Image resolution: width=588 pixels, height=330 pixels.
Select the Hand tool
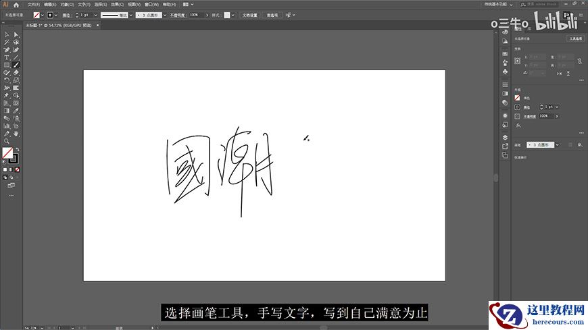pyautogui.click(x=16, y=134)
